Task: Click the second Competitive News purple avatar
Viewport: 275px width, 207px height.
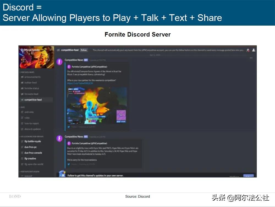Action: [x=60, y=138]
